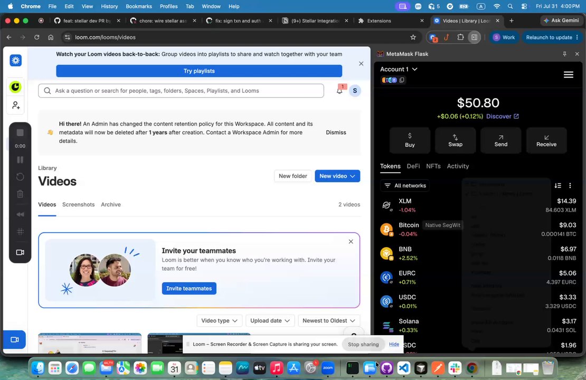
Task: Click Hide link on sharing bar
Action: (x=394, y=344)
